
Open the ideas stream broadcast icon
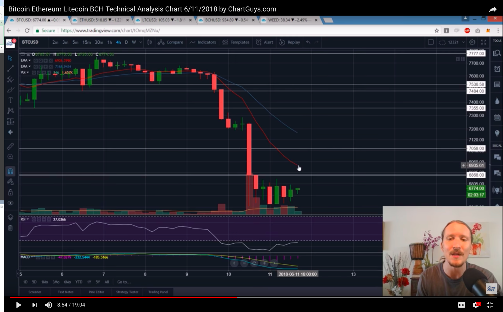[497, 190]
